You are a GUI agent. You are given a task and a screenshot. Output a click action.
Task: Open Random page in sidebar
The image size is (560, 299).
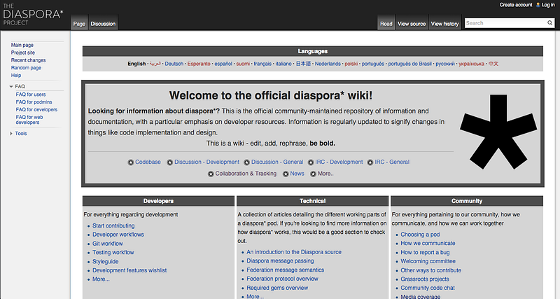[x=26, y=67]
